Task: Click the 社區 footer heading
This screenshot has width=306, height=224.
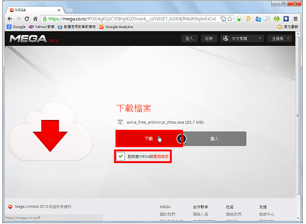Action: pyautogui.click(x=229, y=207)
